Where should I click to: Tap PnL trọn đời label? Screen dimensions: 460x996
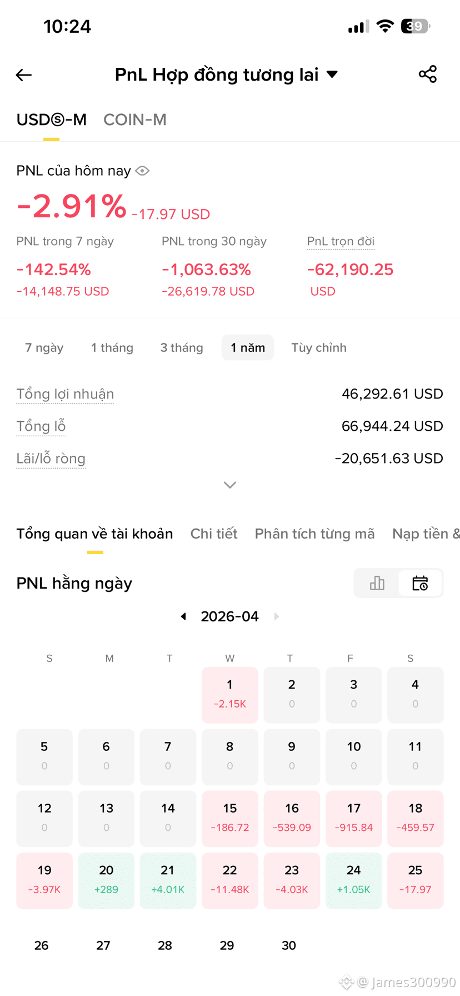341,241
